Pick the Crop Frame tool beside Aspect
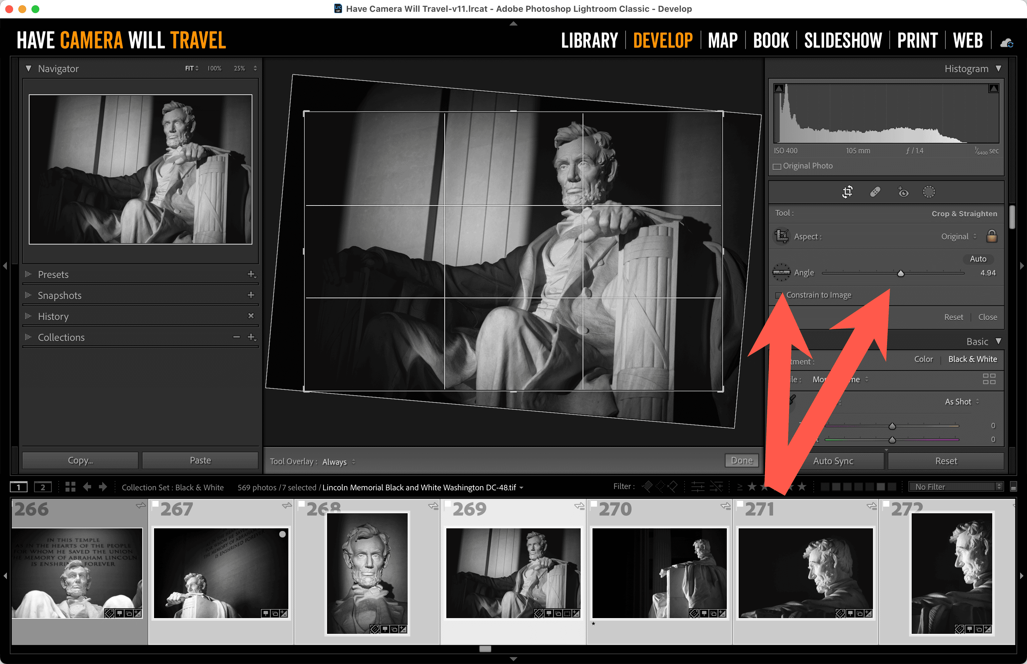 (x=781, y=236)
